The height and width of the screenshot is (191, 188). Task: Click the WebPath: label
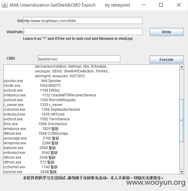(x=15, y=32)
